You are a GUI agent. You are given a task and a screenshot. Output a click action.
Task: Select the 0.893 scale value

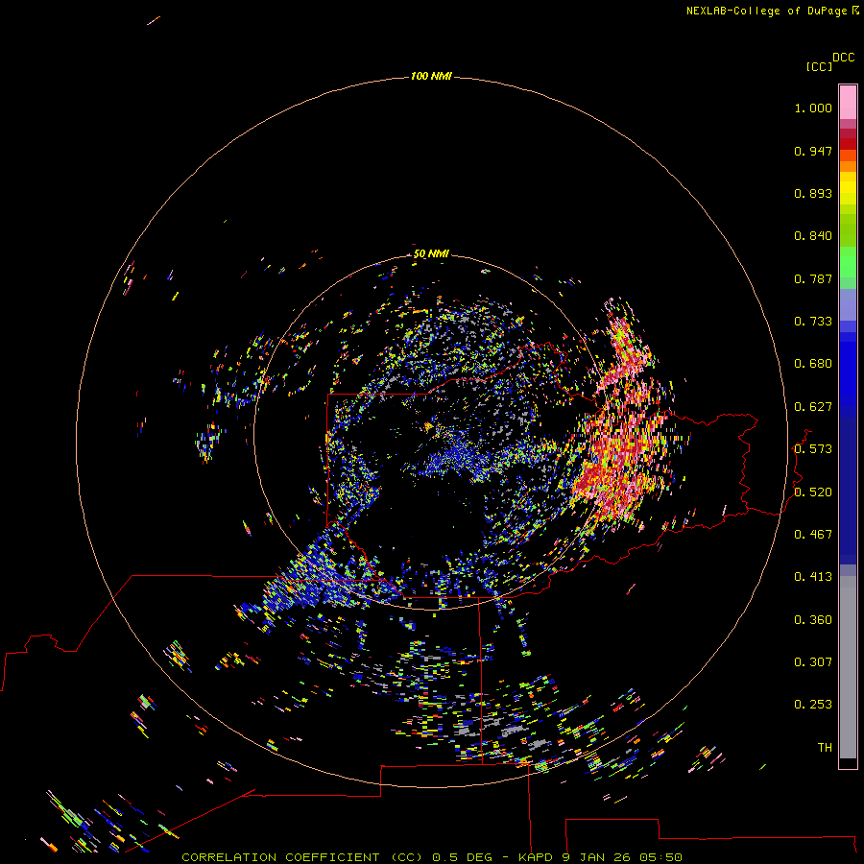(x=813, y=193)
